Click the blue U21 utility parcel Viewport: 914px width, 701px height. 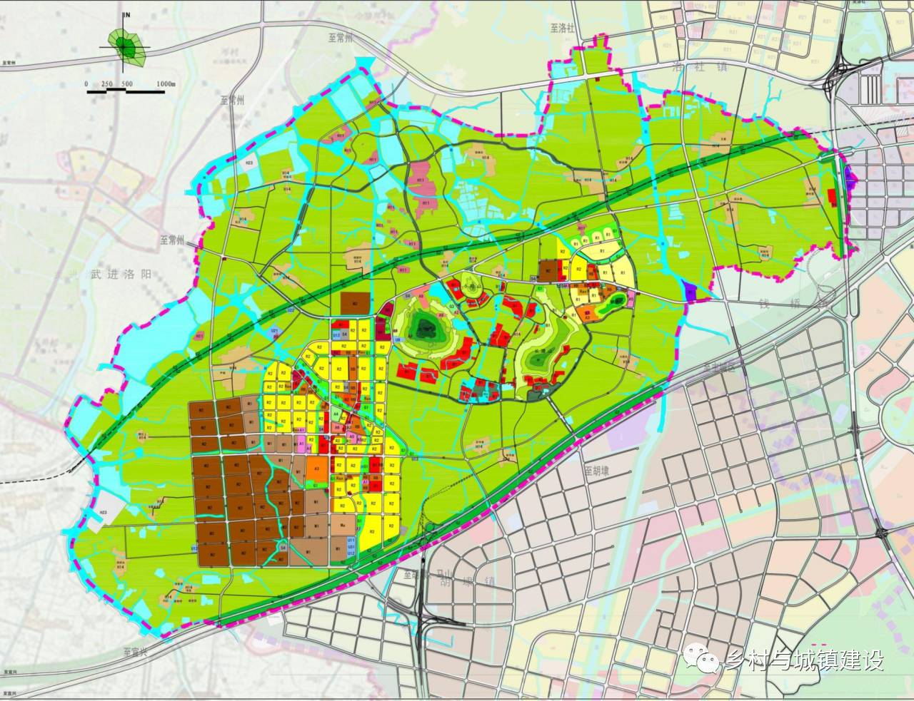(275, 332)
